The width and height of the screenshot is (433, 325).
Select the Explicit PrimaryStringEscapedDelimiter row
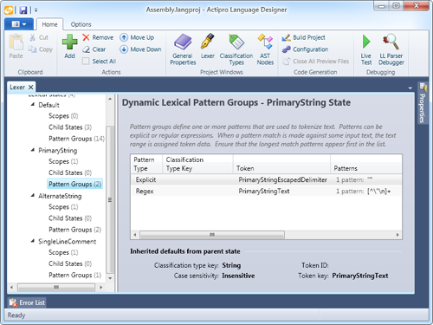(266, 179)
